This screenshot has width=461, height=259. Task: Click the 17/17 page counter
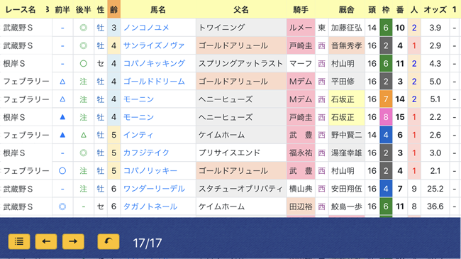tap(148, 243)
